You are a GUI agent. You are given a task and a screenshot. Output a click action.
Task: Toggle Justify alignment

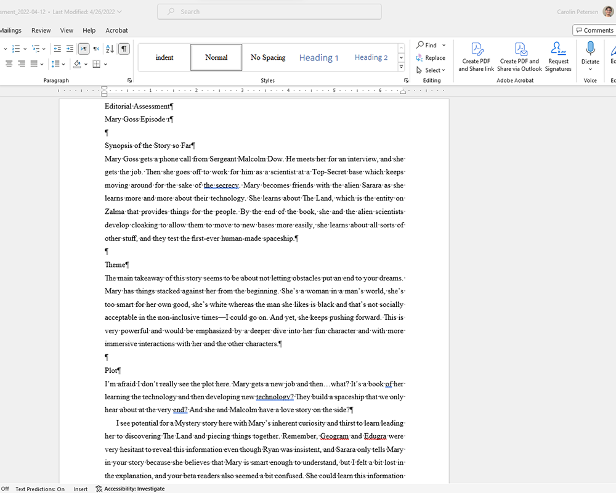pos(34,63)
